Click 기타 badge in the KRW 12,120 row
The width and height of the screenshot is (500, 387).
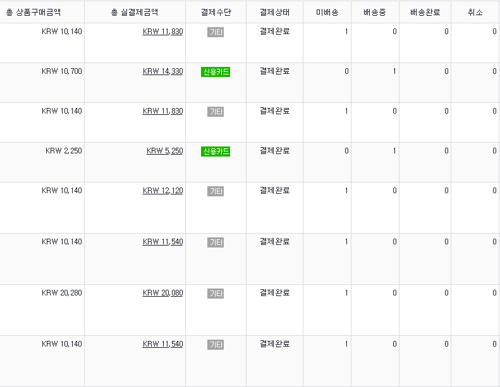coord(216,191)
